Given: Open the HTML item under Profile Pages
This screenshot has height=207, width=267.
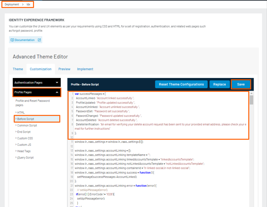Looking at the screenshot, I should (x=21, y=112).
